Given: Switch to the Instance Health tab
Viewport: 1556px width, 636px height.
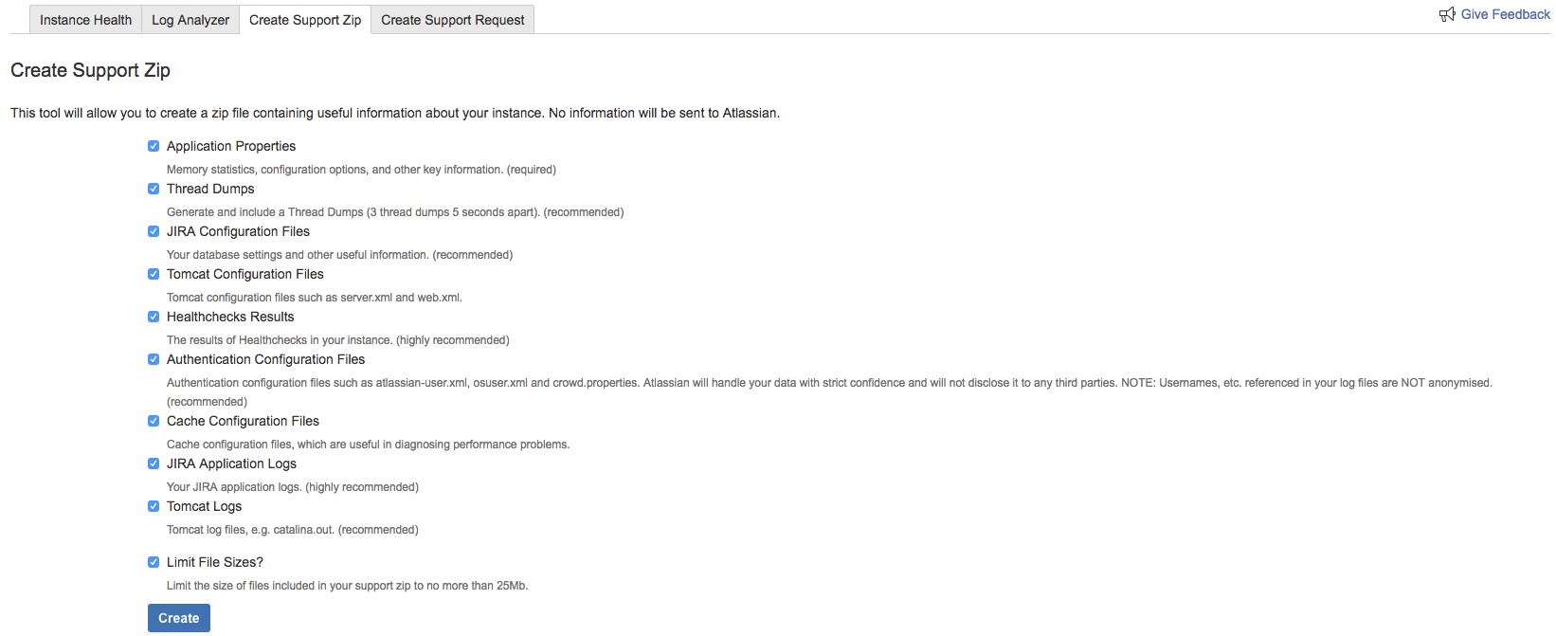Looking at the screenshot, I should tap(85, 20).
